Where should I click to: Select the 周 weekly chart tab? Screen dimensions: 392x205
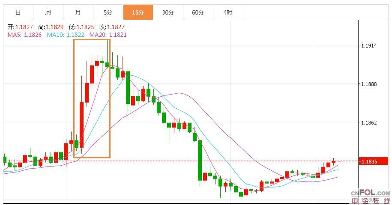tap(48, 12)
